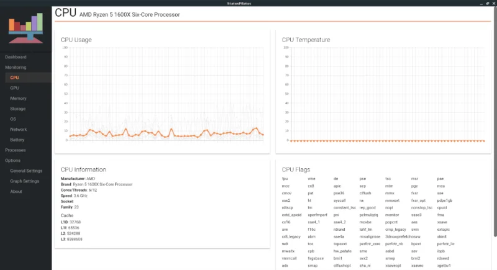The image size is (497, 270).
Task: Open the Dashboard page
Action: (16, 57)
